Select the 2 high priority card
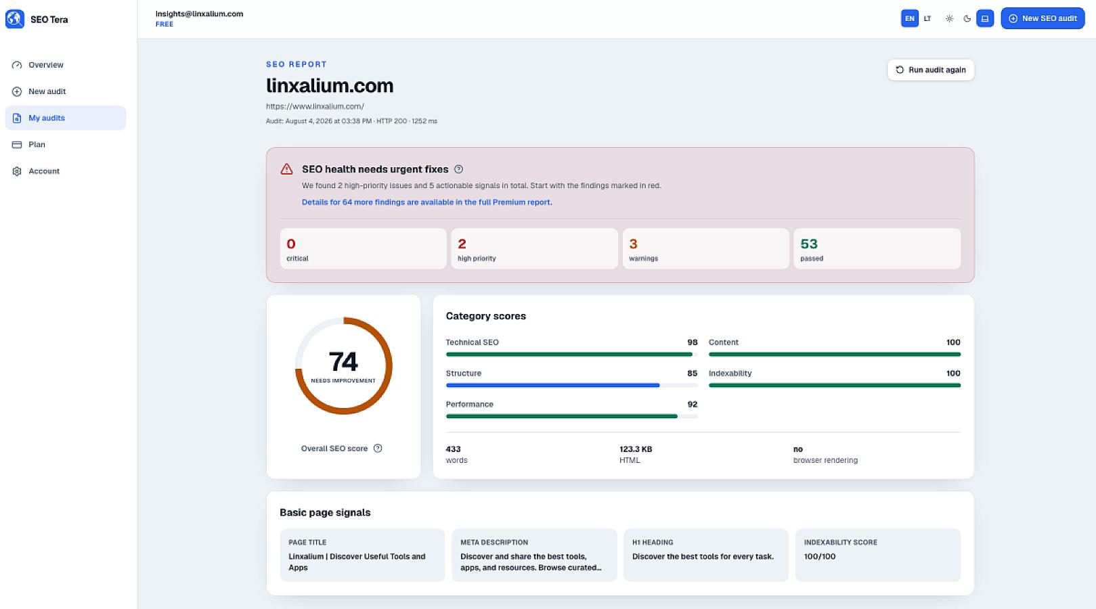 pos(535,248)
